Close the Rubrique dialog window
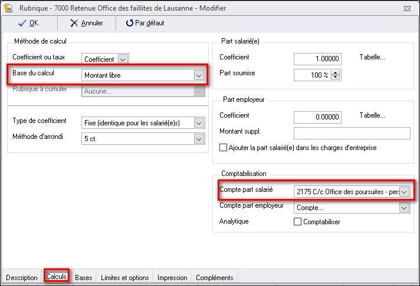The image size is (420, 286). click(x=407, y=8)
